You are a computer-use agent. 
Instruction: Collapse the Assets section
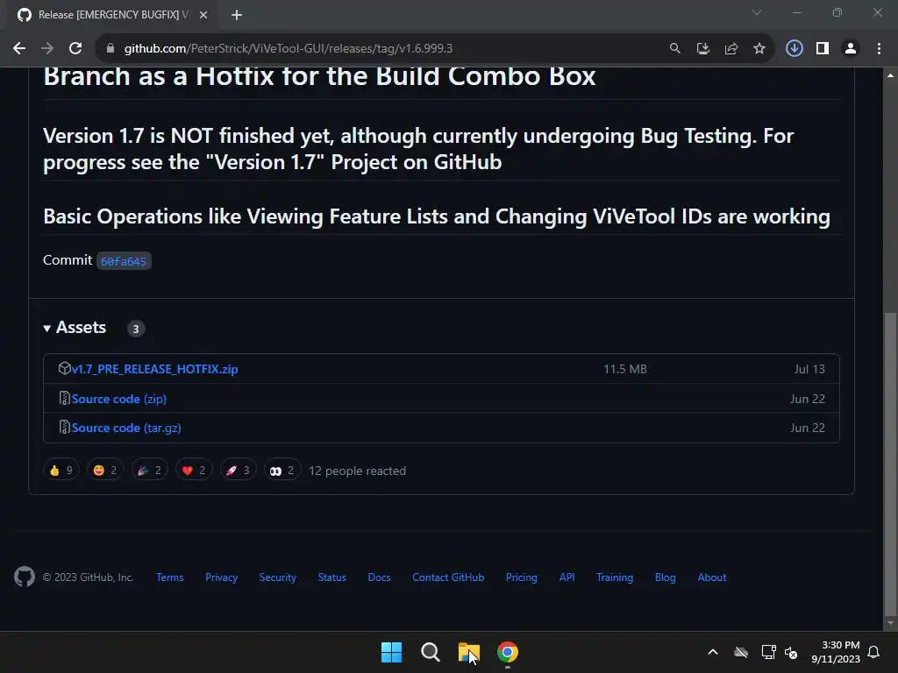pos(75,328)
